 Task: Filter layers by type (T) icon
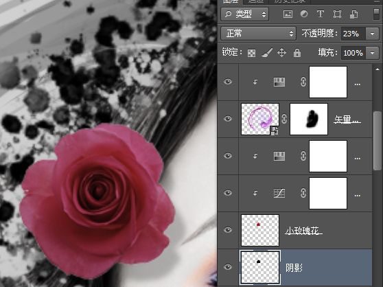pos(321,14)
